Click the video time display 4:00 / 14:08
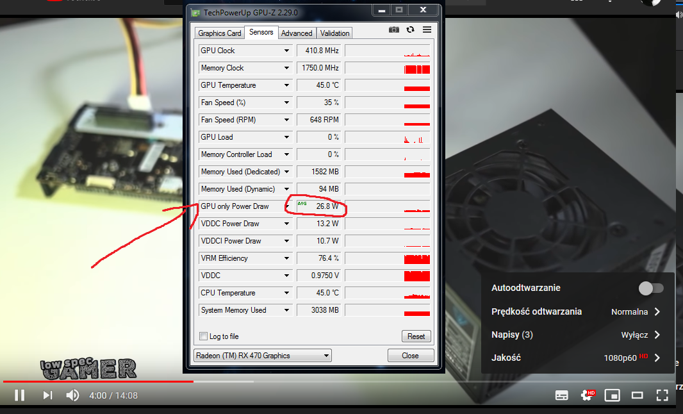The width and height of the screenshot is (683, 414). pyautogui.click(x=113, y=395)
